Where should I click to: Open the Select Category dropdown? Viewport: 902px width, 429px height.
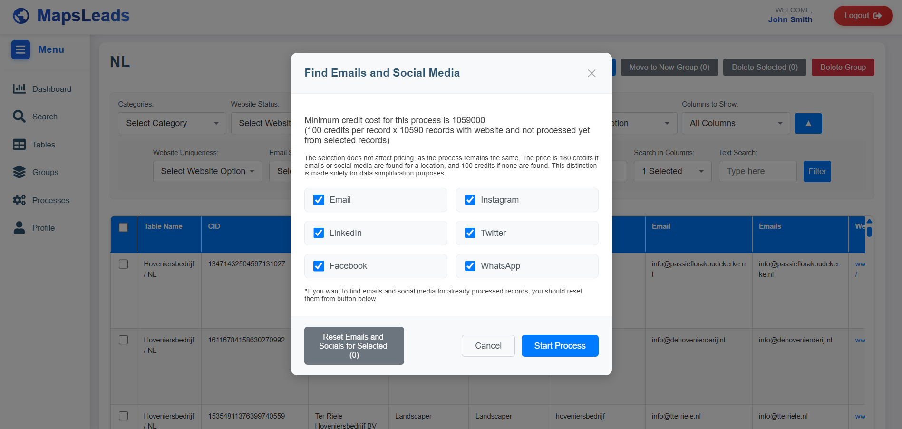point(172,123)
